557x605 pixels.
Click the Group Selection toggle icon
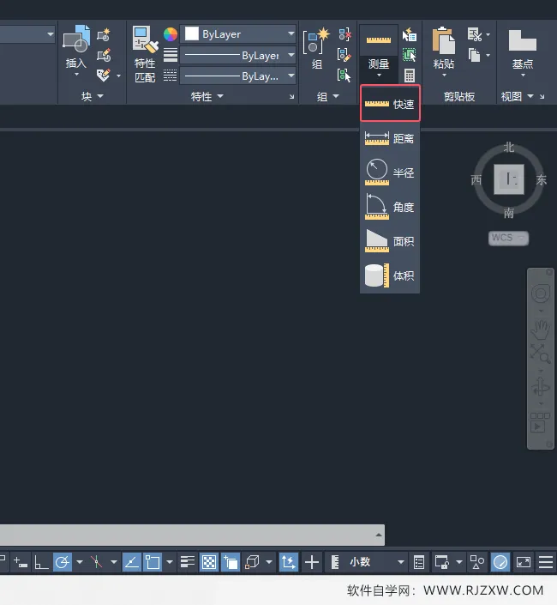344,76
